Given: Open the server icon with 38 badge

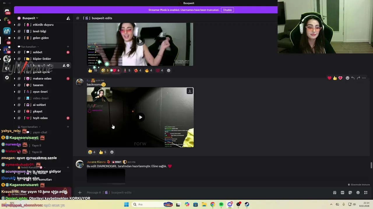Looking at the screenshot, I should 7,49.
